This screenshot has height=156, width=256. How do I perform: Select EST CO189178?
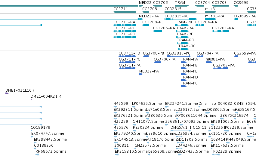[x=40, y=128]
